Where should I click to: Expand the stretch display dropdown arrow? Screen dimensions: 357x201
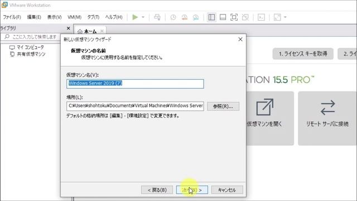pyautogui.click(x=285, y=17)
